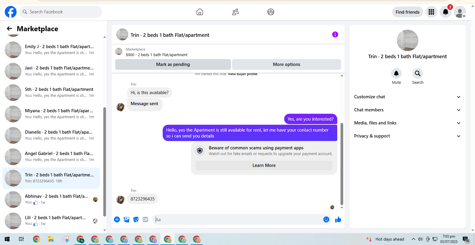Open the Angel Gabriel conversation
This screenshot has width=475, height=245.
[x=51, y=157]
